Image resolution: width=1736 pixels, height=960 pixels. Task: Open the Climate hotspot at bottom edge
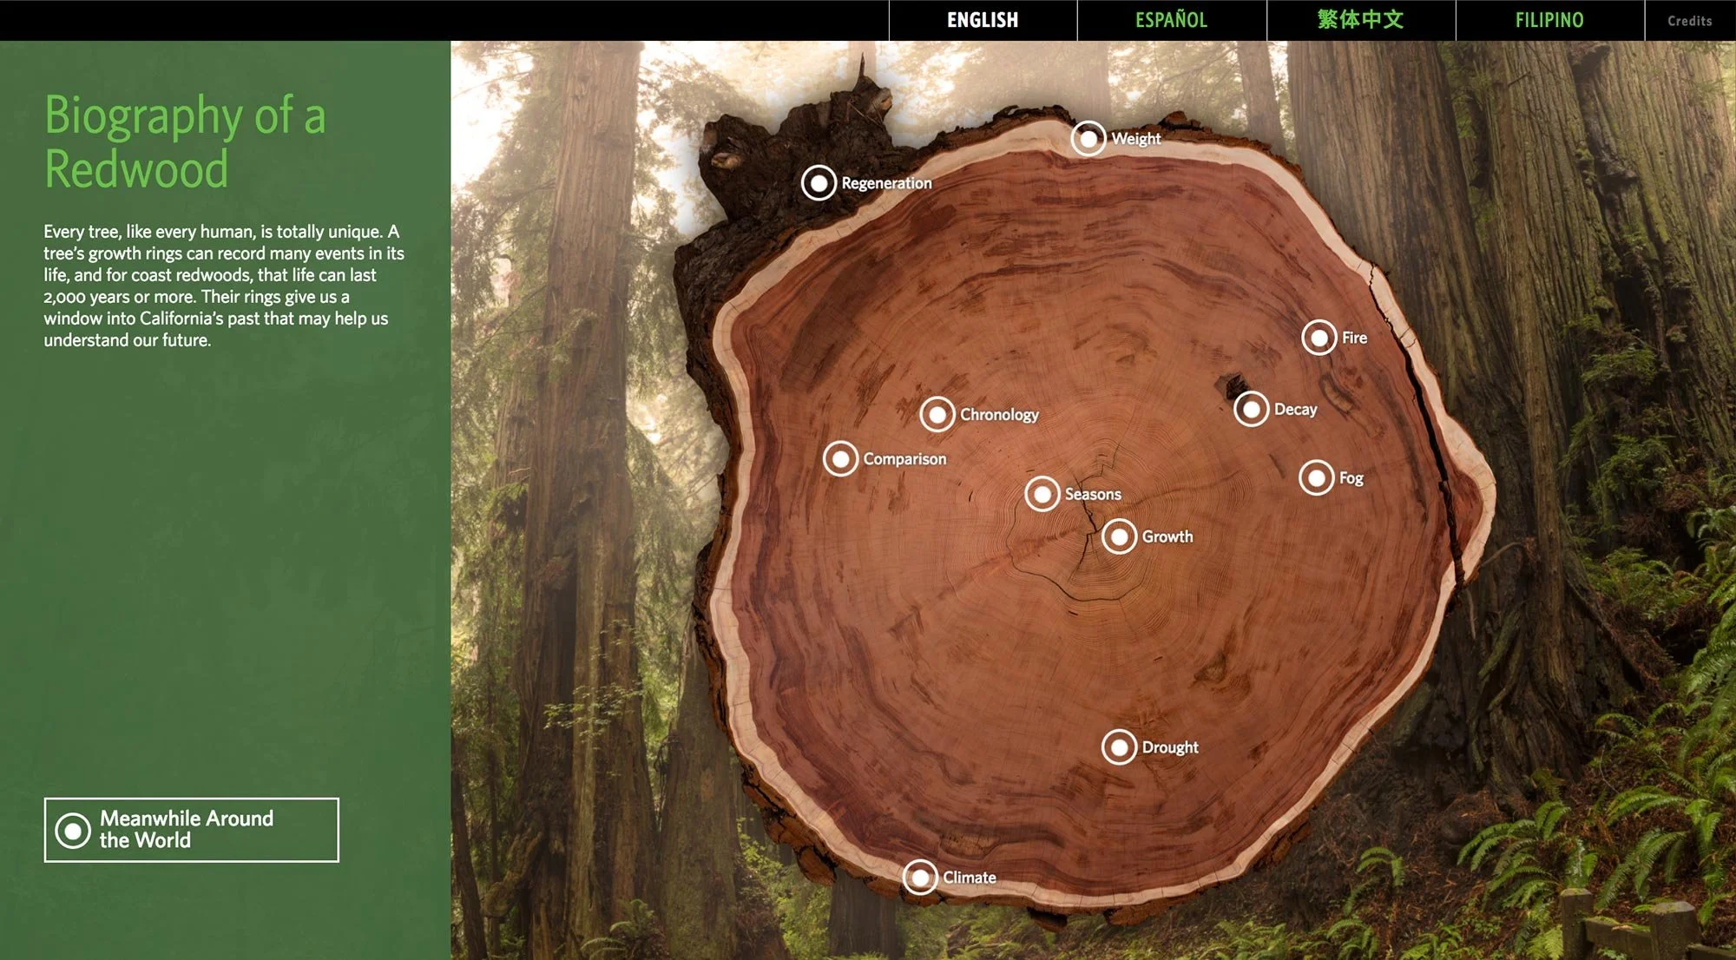920,878
